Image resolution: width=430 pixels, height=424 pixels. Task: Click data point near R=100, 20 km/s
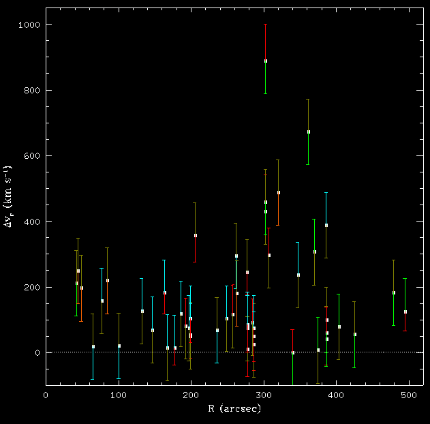[119, 346]
